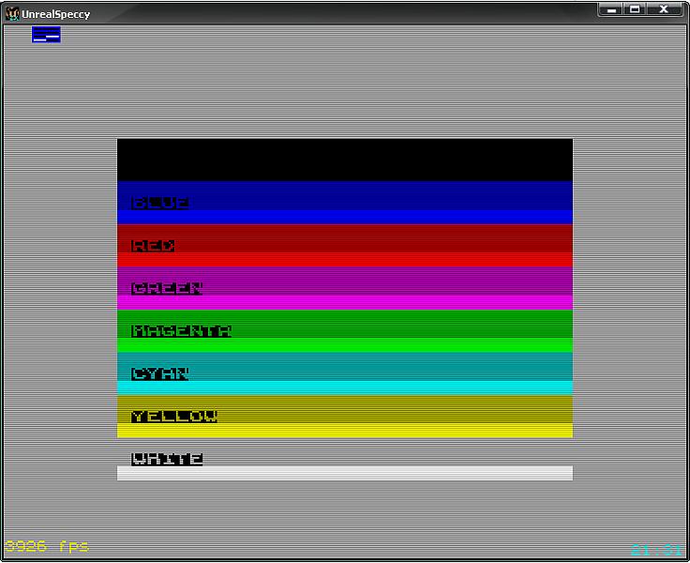Click the black color bar at top

pyautogui.click(x=344, y=159)
